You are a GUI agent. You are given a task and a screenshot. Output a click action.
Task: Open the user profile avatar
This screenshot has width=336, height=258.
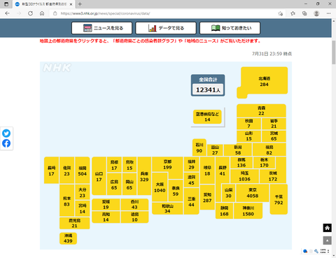[x=316, y=13]
